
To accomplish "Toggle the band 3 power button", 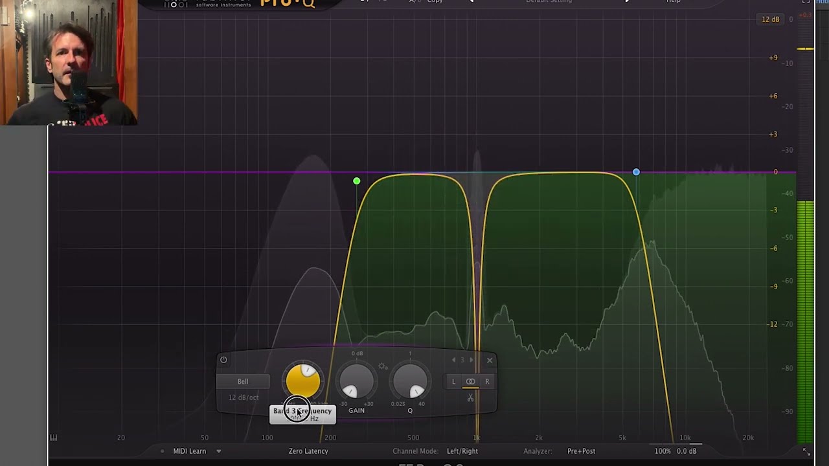I will point(223,360).
